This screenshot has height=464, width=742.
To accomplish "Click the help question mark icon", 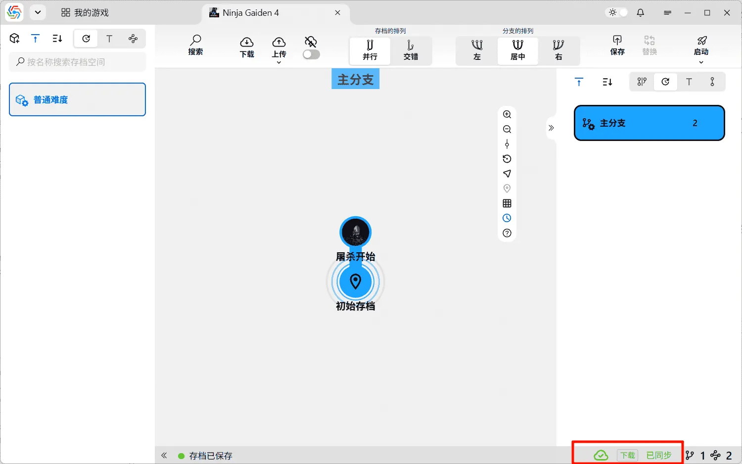I will (x=507, y=233).
